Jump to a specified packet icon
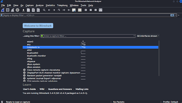This screenshot has width=182, height=103. [59, 10]
